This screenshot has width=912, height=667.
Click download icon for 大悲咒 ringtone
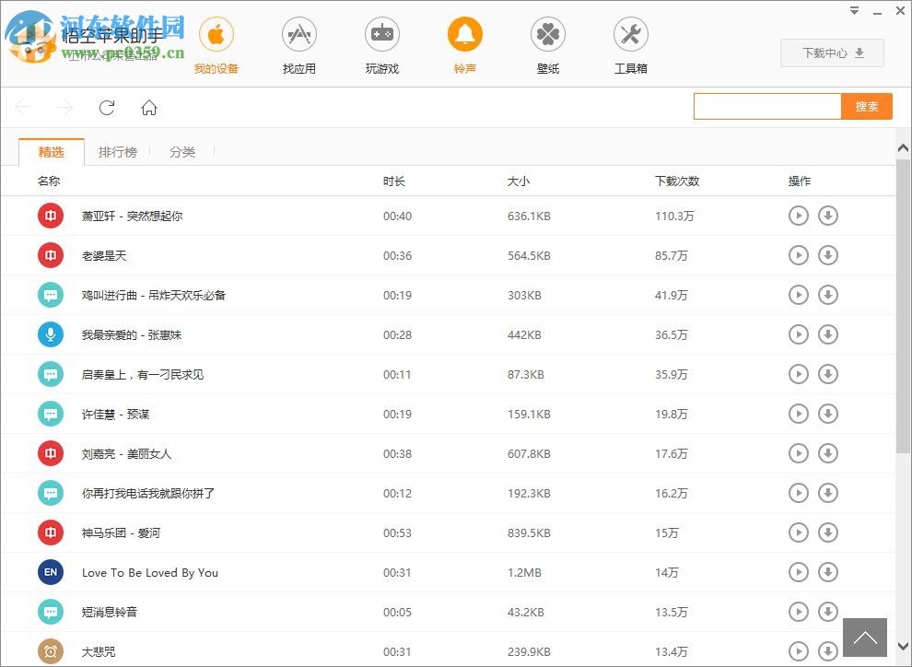pos(828,651)
